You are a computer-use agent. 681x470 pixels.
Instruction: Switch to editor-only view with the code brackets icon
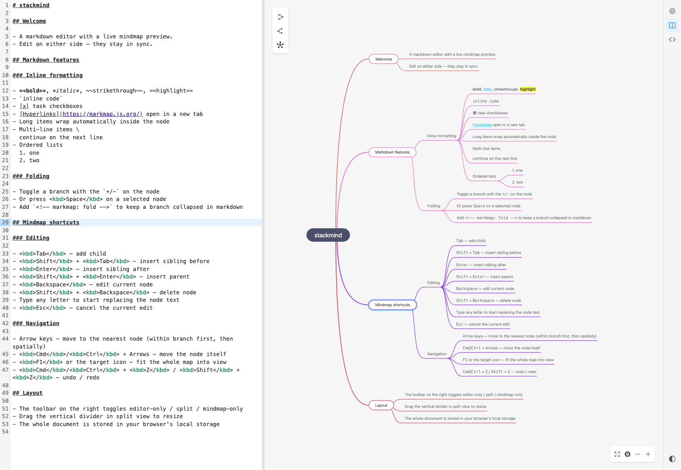(672, 40)
